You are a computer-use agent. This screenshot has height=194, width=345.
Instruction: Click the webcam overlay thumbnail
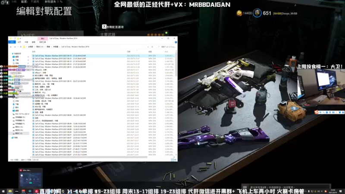321,87
